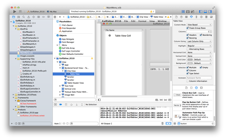Expand the ExifEditor_0510Tests group
The image size is (225, 139).
coord(13,95)
